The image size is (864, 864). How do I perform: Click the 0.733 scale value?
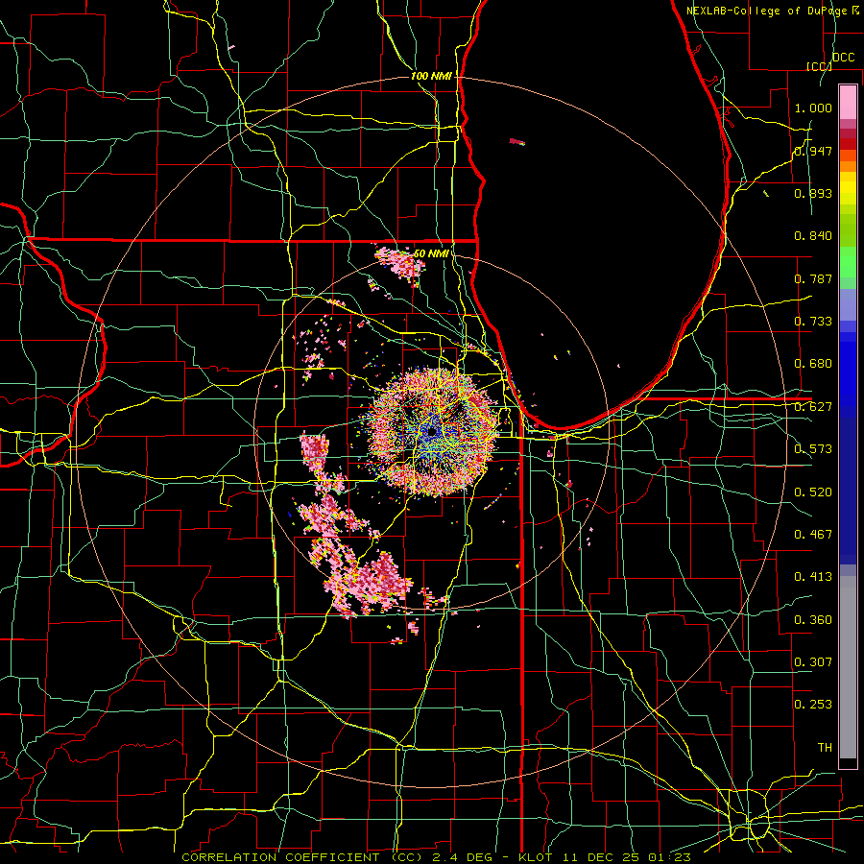click(x=813, y=322)
